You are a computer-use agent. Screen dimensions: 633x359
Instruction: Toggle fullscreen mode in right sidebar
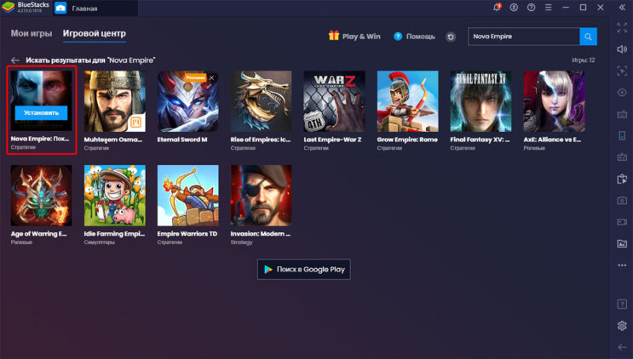pyautogui.click(x=622, y=30)
